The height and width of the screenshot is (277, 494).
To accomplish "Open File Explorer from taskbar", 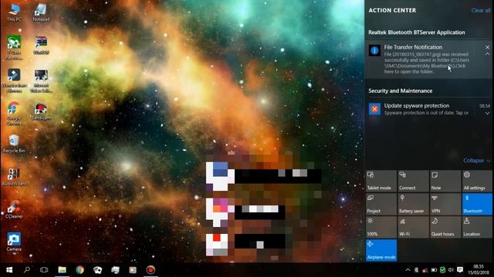I will [x=62, y=270].
